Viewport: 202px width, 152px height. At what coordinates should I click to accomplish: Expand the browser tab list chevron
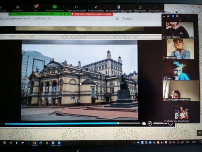[200, 12]
